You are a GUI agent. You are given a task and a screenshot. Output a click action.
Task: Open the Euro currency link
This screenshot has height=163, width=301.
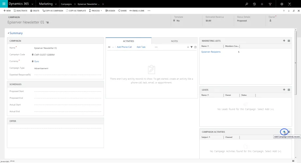37,62
